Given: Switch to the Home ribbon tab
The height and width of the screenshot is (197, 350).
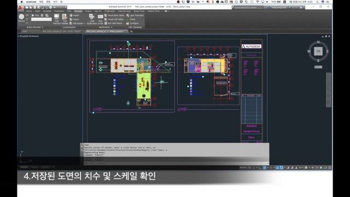Looking at the screenshot, I should pyautogui.click(x=29, y=11).
